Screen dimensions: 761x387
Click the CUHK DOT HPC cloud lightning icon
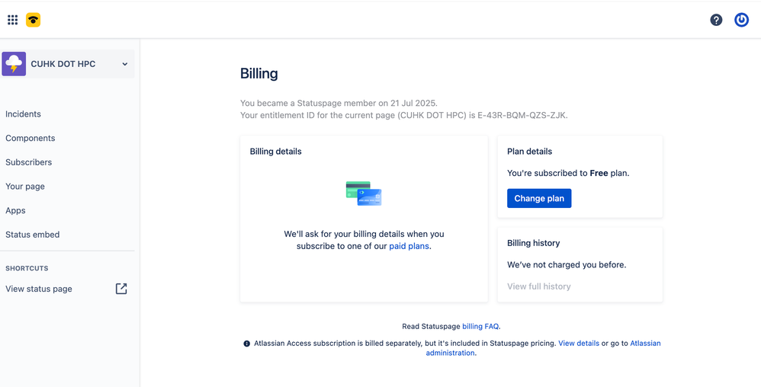[14, 64]
